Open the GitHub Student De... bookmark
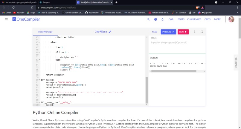241x129 pixels. coord(72,13)
